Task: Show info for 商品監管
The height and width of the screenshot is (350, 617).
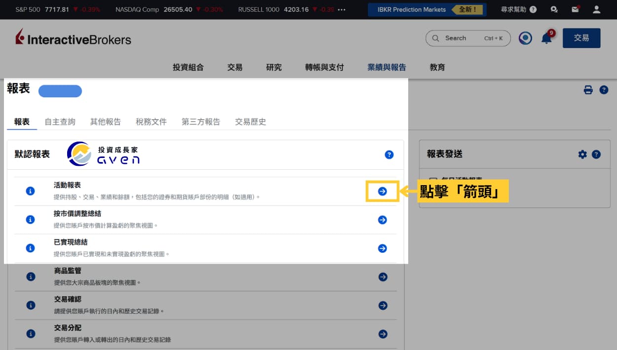Action: [x=30, y=277]
